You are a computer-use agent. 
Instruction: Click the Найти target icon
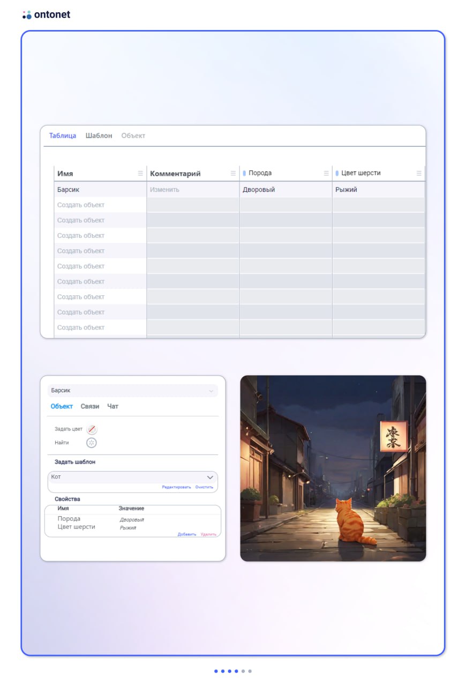(x=92, y=443)
